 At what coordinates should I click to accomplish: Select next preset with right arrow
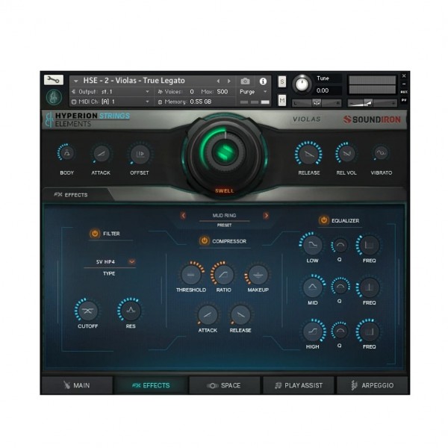click(x=266, y=216)
